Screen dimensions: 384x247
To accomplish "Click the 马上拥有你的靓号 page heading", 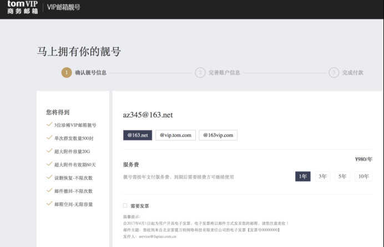I will [x=79, y=52].
